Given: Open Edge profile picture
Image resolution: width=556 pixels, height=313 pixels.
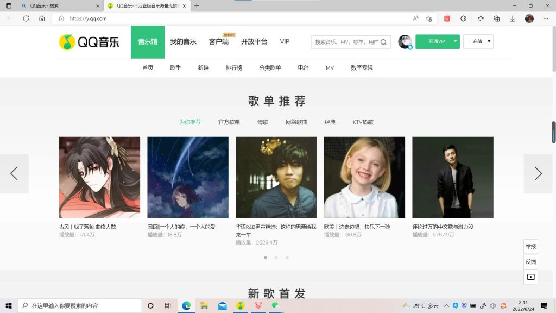Looking at the screenshot, I should [529, 18].
